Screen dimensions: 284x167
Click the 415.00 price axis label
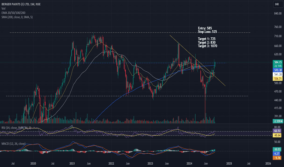coord(278,108)
